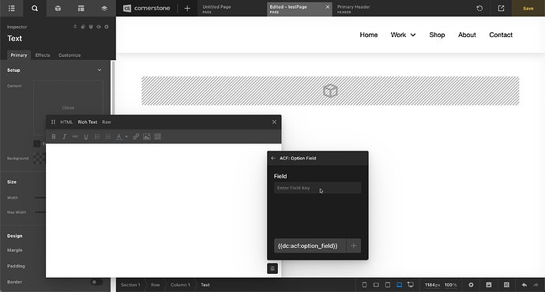Viewport: 545px width, 292px height.
Task: Switch editor to Raw mode
Action: [107, 122]
